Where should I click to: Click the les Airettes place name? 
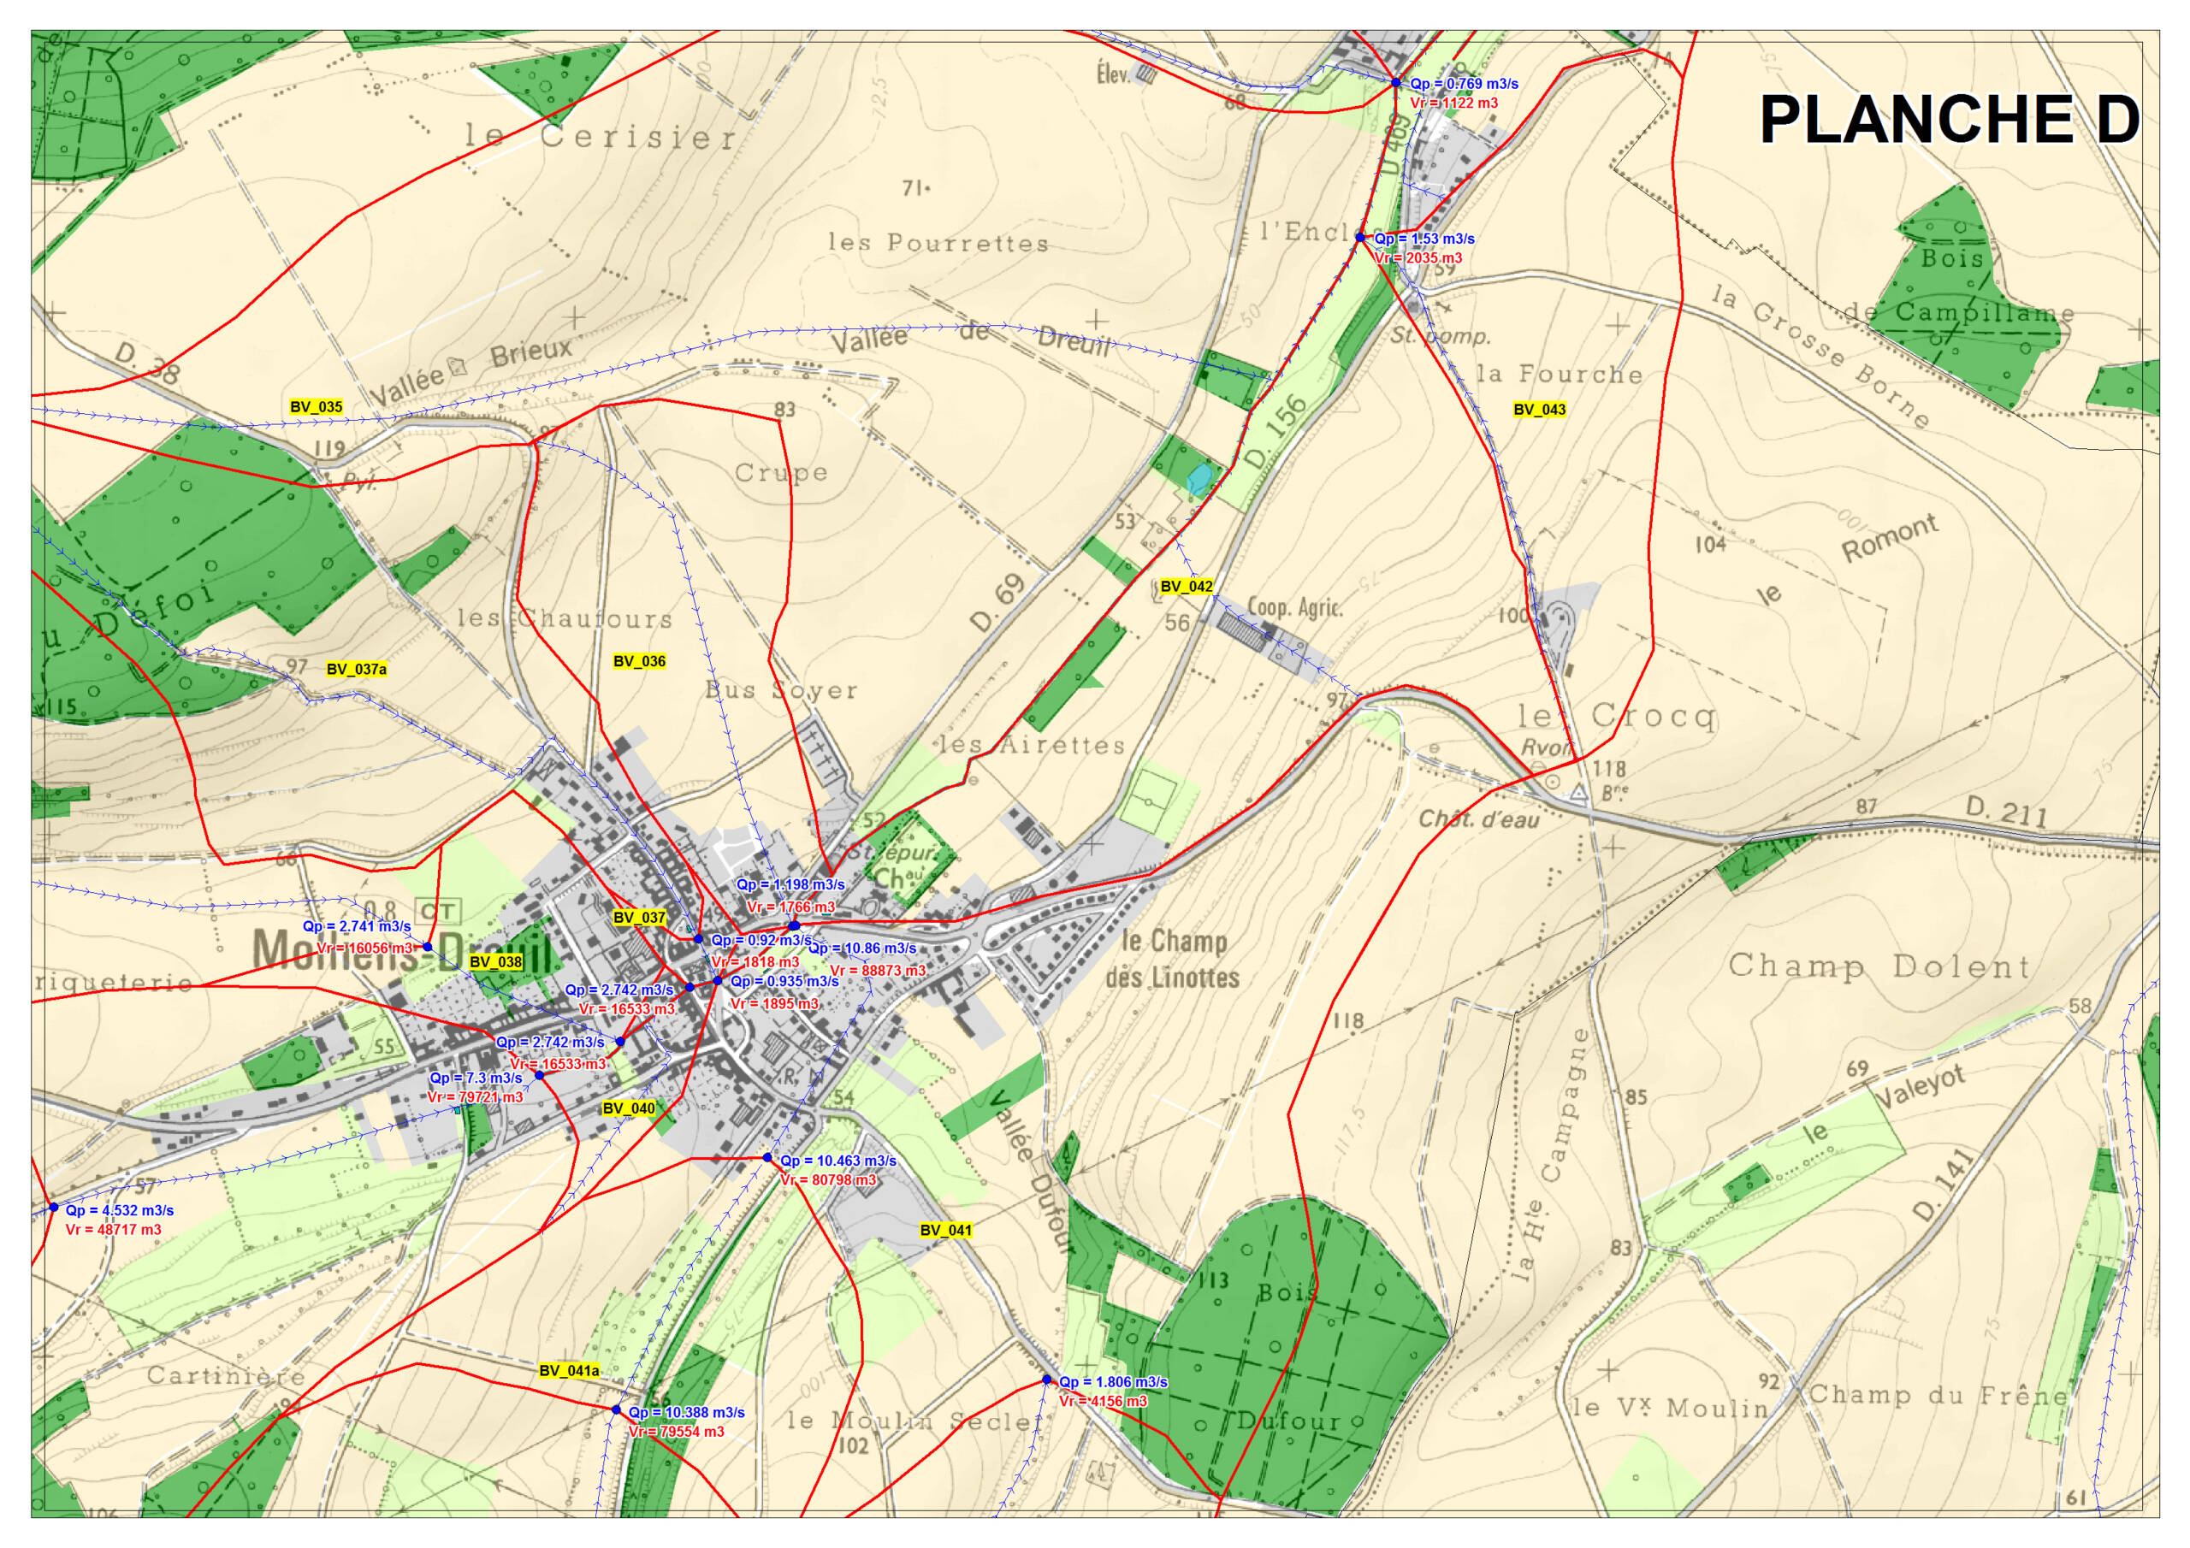(1033, 745)
